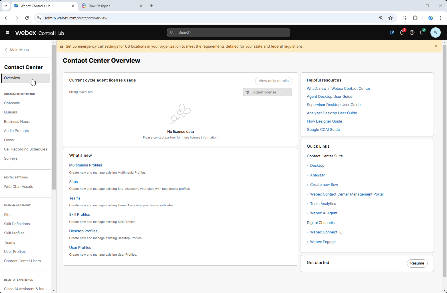Viewport: 447px width, 293px height.
Task: Open Channels in the sidebar
Action: click(x=12, y=103)
